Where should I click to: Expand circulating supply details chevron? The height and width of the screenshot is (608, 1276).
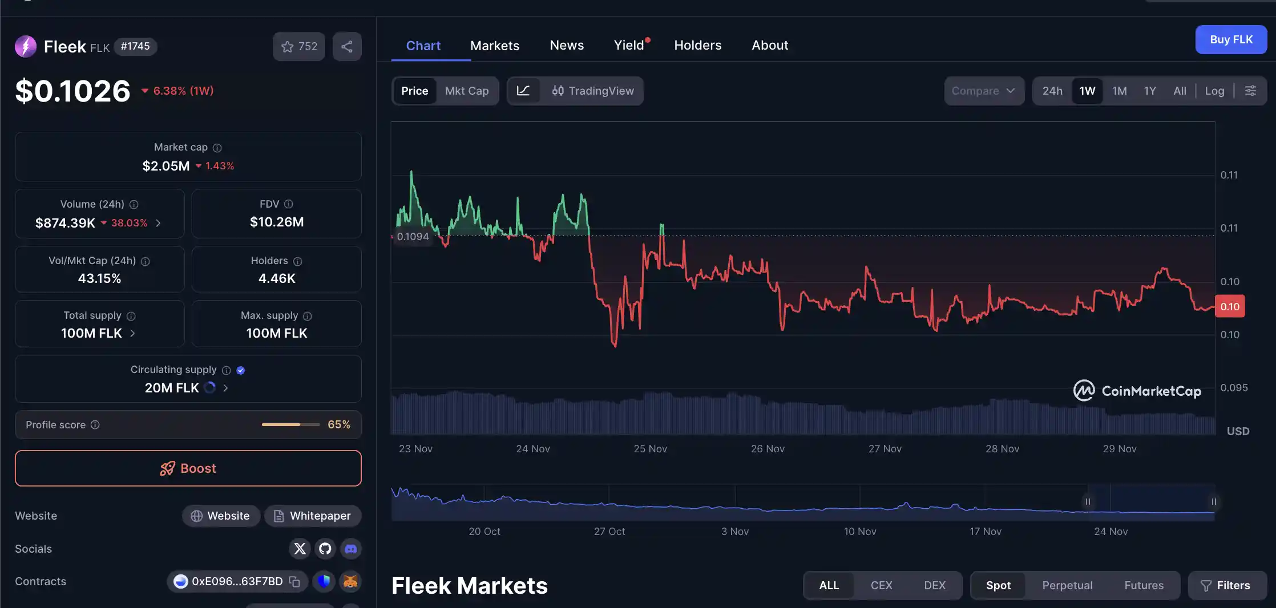coord(225,388)
